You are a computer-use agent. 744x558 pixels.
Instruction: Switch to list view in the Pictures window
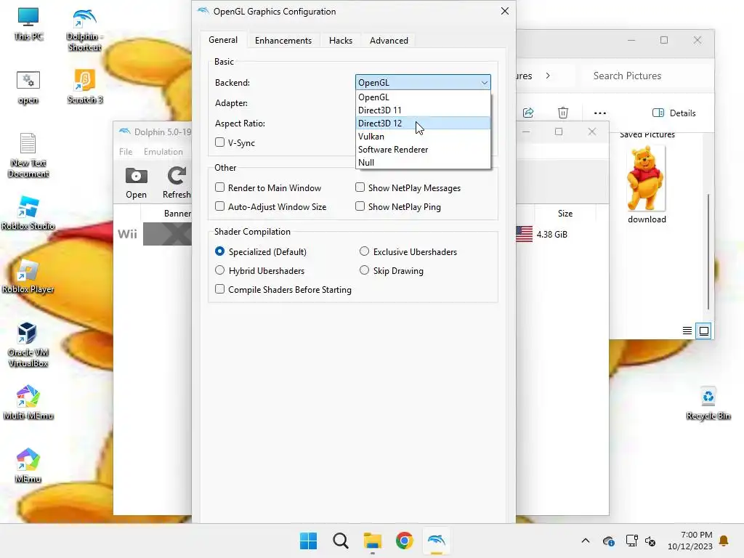click(x=687, y=331)
